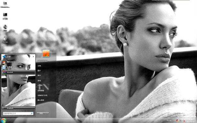This screenshot has height=123, width=197.
Task: Launch WinRAR from the Start menu
Action: [x=18, y=72]
